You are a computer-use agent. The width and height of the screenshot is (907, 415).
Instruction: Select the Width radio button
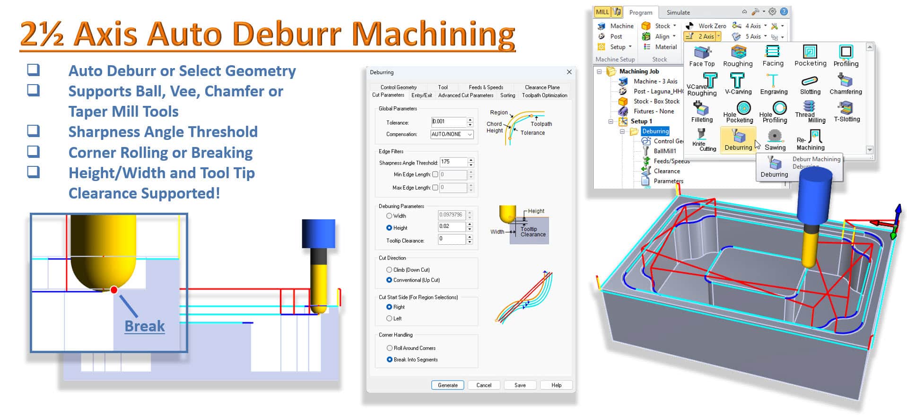[x=389, y=216]
